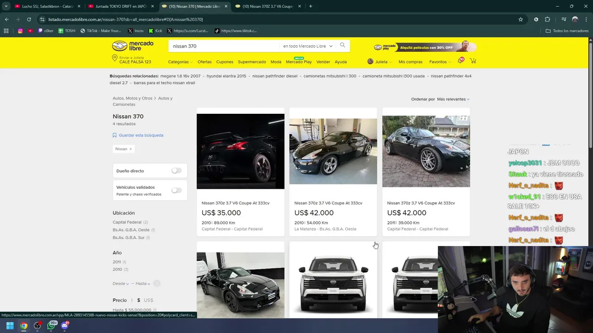The height and width of the screenshot is (333, 593).
Task: Open the TOSHI bookmark
Action: 67,31
